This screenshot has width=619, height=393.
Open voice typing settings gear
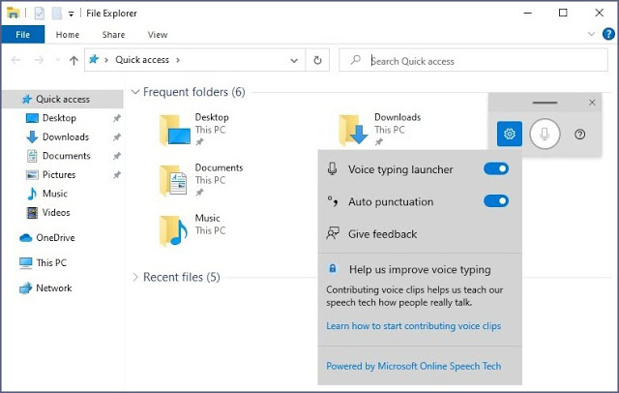[x=510, y=135]
